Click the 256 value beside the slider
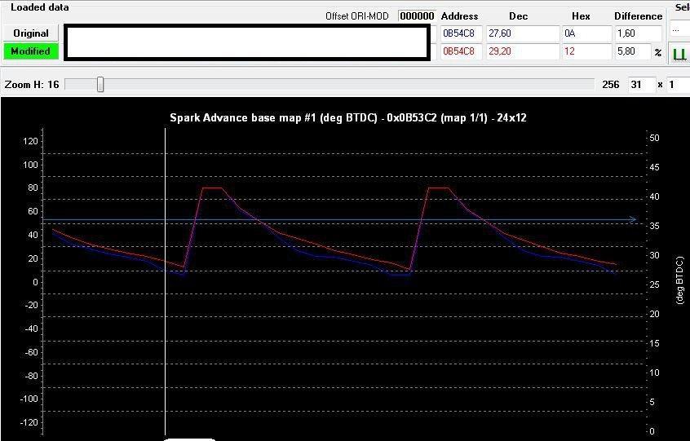The height and width of the screenshot is (441, 690). click(610, 85)
